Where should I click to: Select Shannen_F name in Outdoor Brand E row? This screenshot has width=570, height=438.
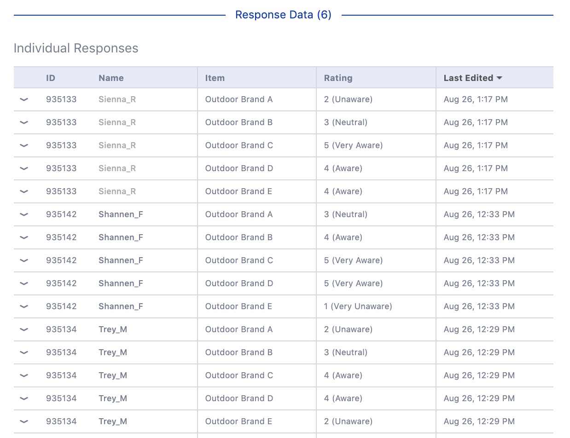(x=121, y=306)
